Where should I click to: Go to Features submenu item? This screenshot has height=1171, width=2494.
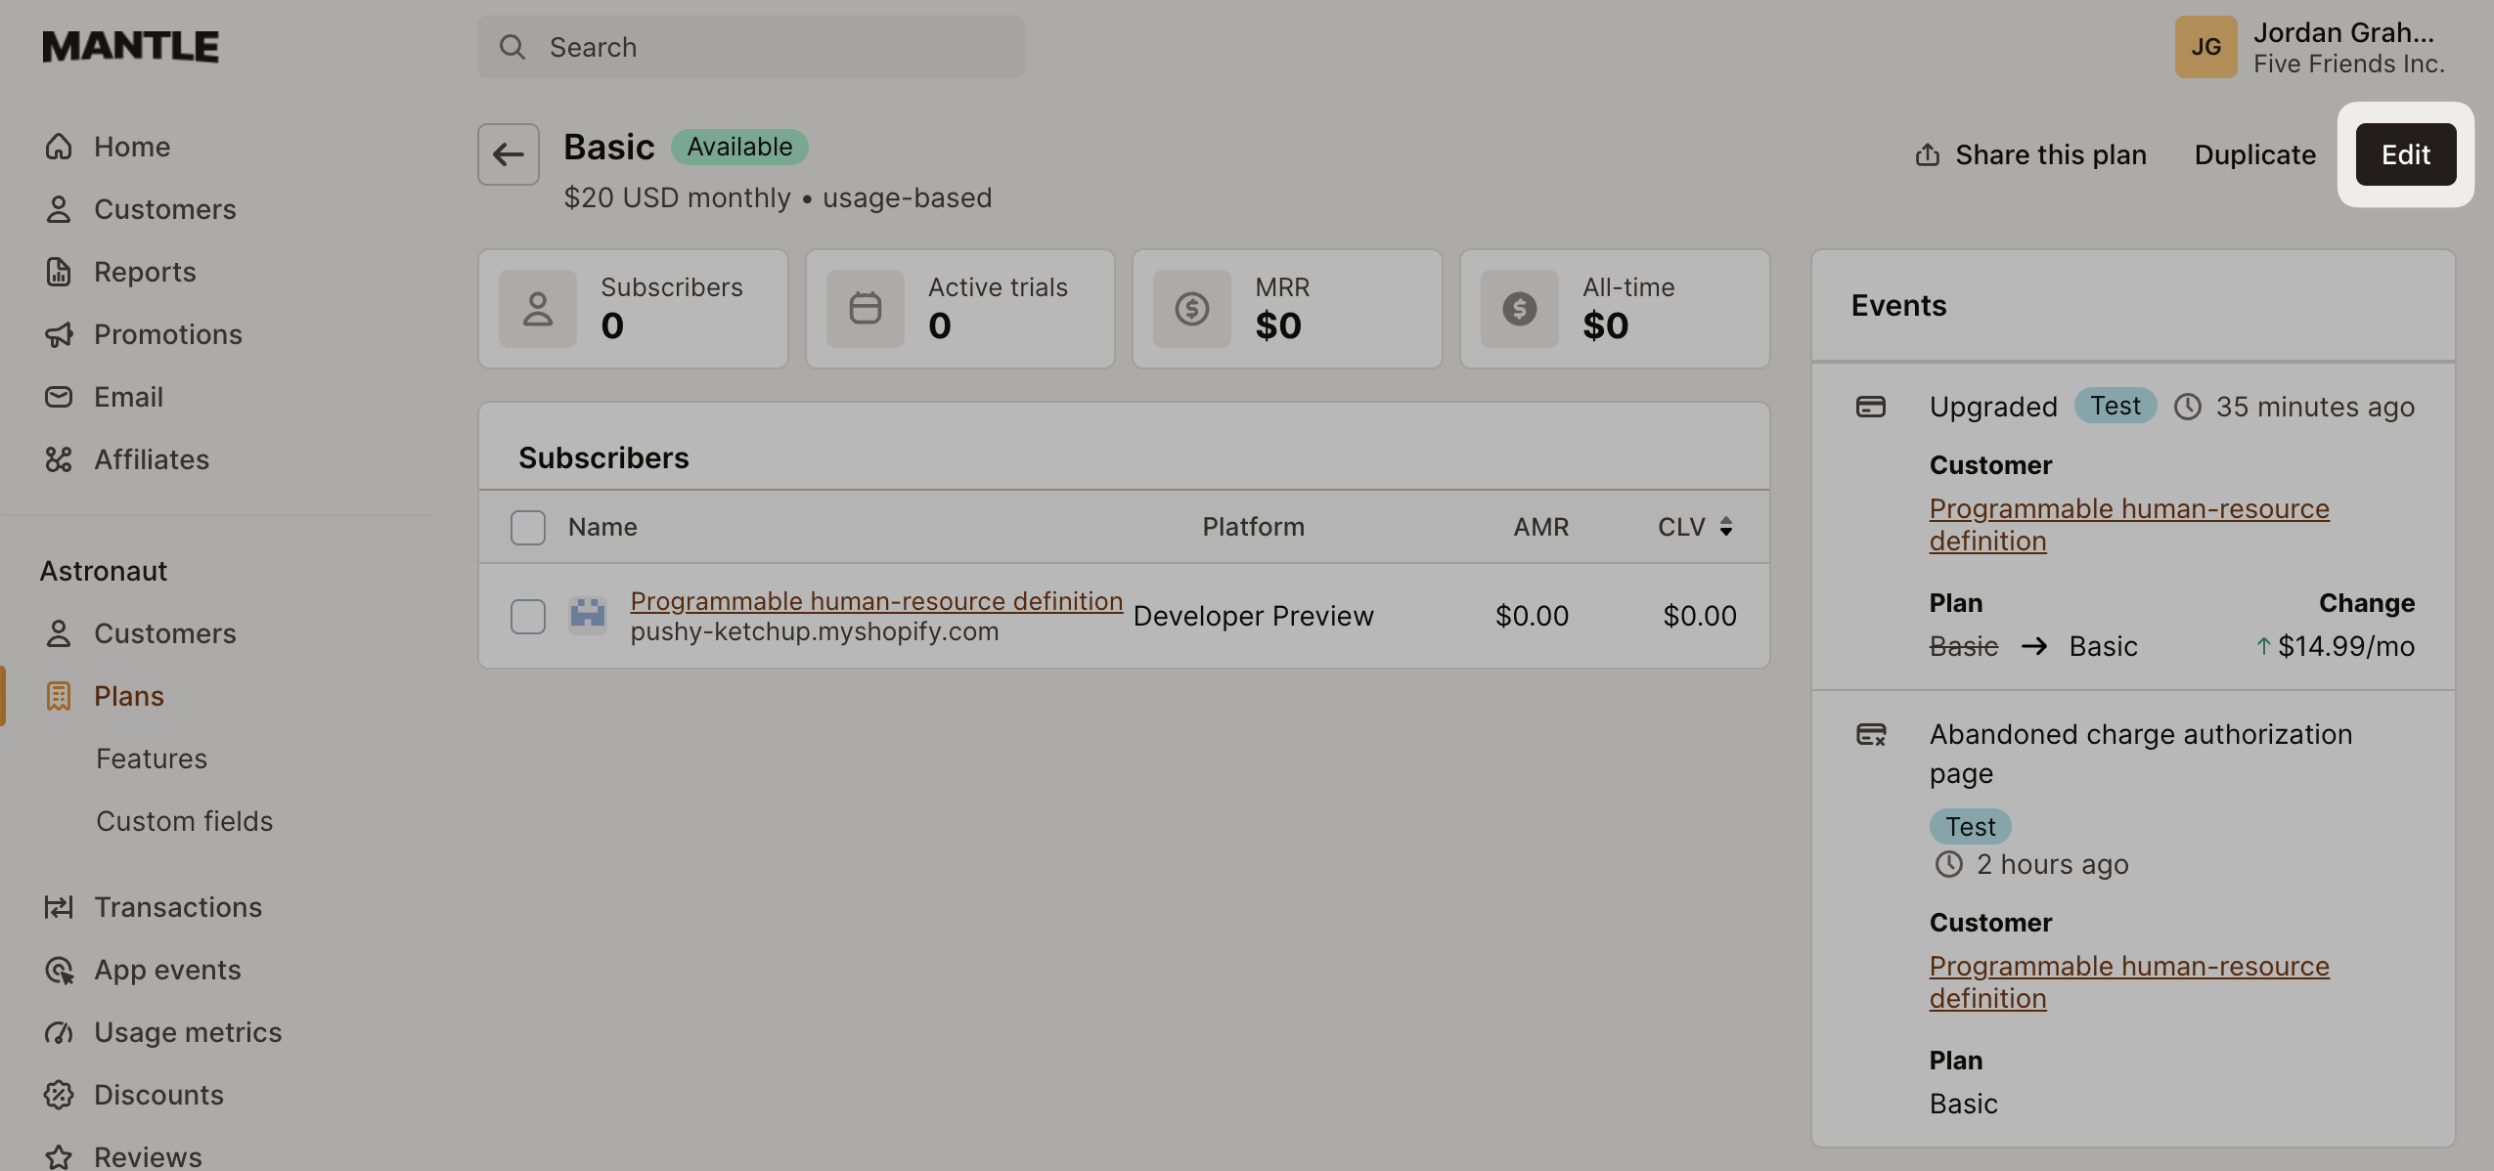tap(152, 759)
